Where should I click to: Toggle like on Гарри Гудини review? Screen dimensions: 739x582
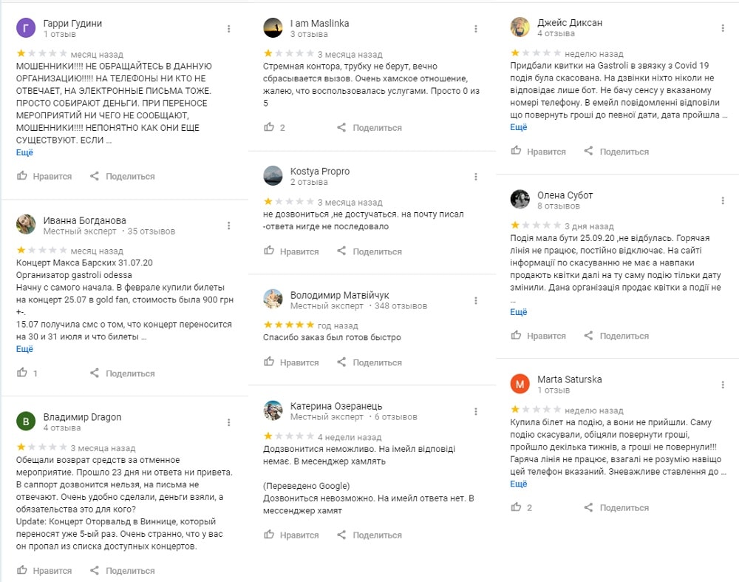22,176
